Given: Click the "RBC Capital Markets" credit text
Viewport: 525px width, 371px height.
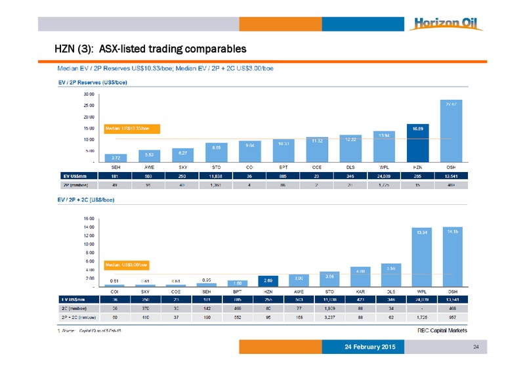Looking at the screenshot, I should pyautogui.click(x=442, y=330).
